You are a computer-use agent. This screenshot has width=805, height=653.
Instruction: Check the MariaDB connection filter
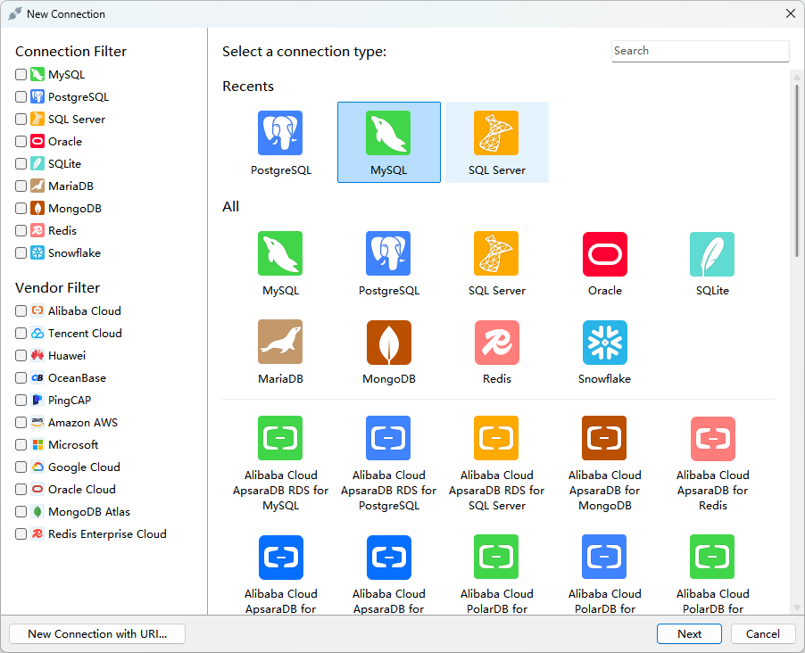[21, 186]
